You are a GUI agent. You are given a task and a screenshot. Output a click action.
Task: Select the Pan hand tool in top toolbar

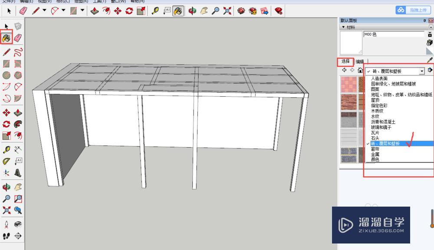coord(204,11)
